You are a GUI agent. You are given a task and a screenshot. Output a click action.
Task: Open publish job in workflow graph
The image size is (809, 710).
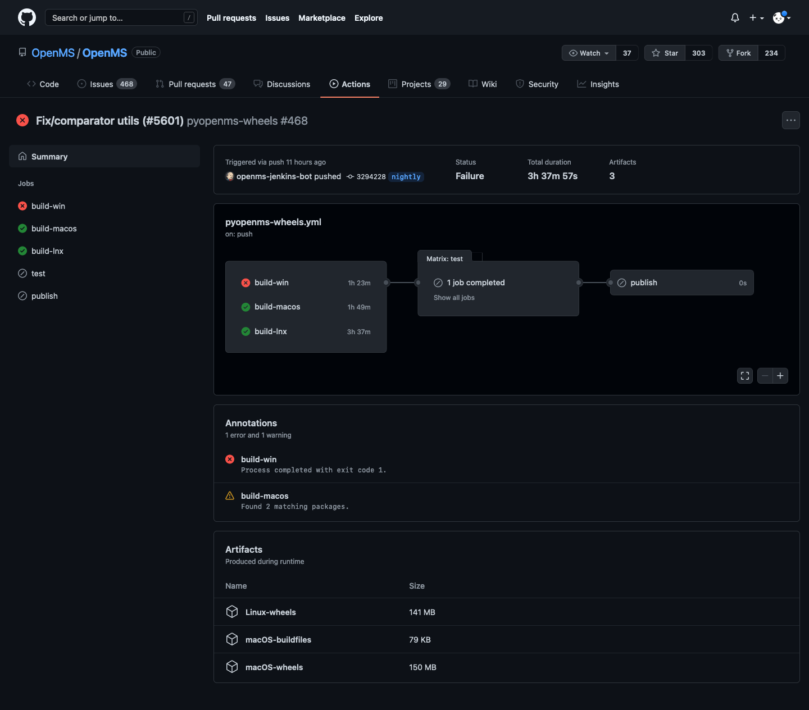pyautogui.click(x=682, y=283)
